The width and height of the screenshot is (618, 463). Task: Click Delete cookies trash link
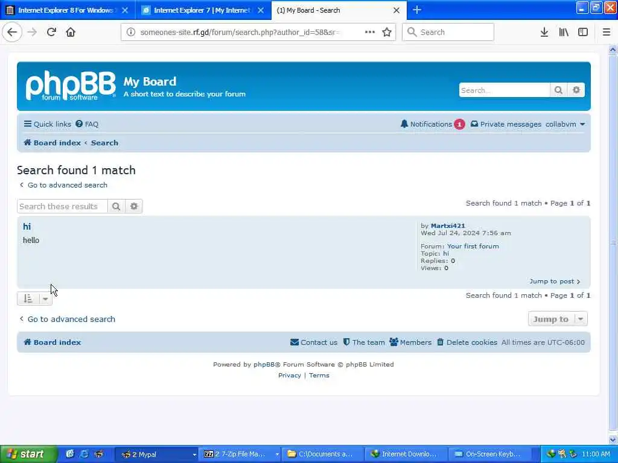[x=467, y=342]
